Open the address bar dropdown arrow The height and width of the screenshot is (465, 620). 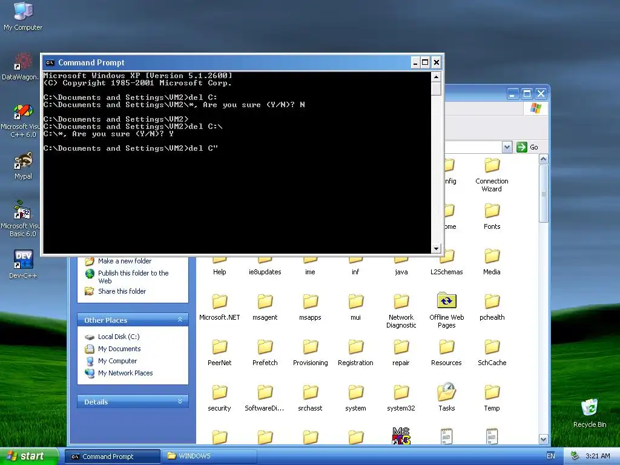tap(507, 147)
